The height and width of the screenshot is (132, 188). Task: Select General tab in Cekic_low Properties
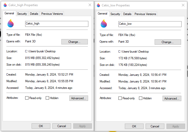[x=102, y=14]
